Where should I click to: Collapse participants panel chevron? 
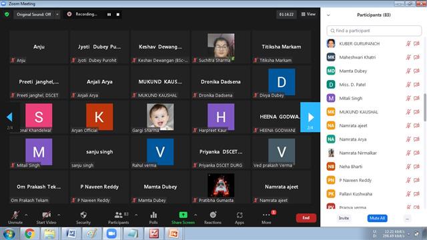point(328,15)
